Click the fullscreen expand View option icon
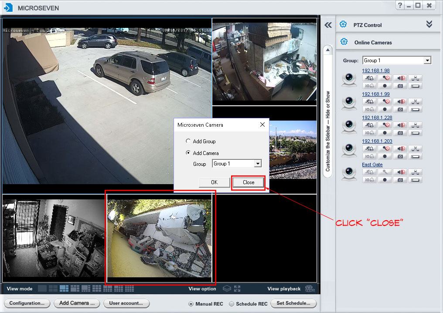Screen dimensions: 443x313 (237, 289)
